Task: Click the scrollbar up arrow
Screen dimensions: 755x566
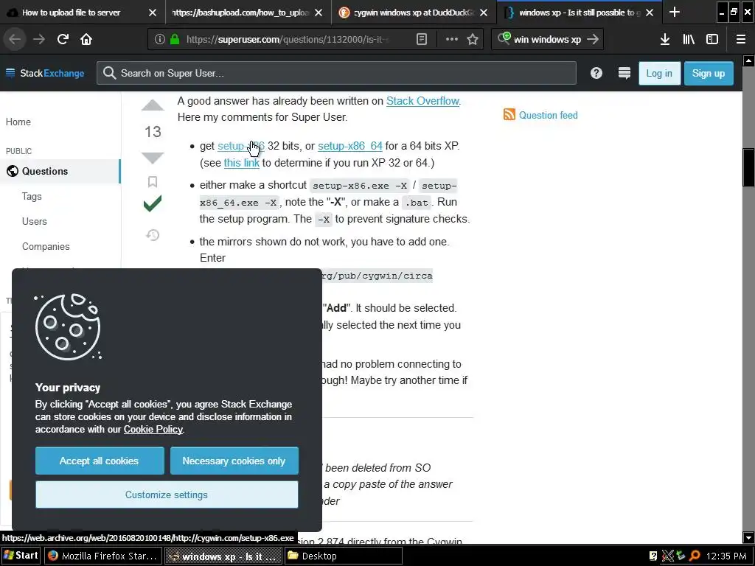Action: point(749,60)
